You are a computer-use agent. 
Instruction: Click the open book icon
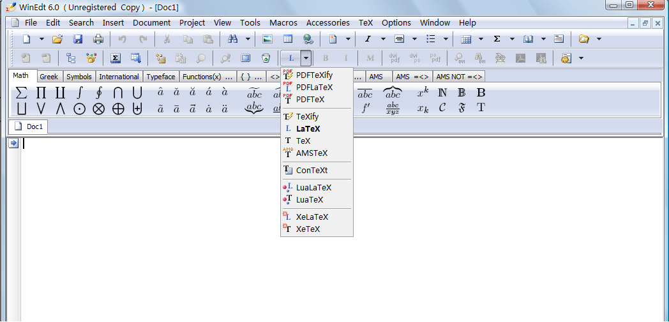[528, 39]
